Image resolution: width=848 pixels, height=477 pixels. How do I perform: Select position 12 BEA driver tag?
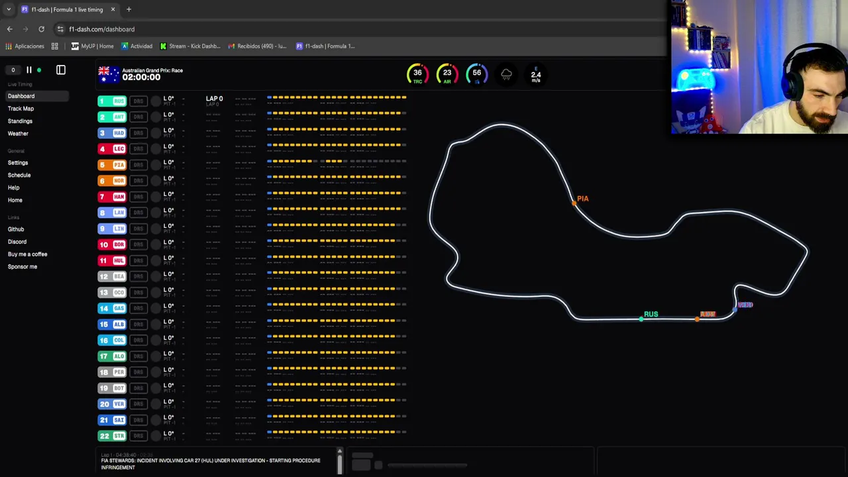[x=112, y=276]
